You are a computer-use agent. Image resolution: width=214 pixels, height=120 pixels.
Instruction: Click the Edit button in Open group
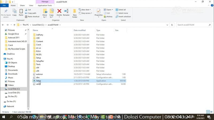(107, 13)
